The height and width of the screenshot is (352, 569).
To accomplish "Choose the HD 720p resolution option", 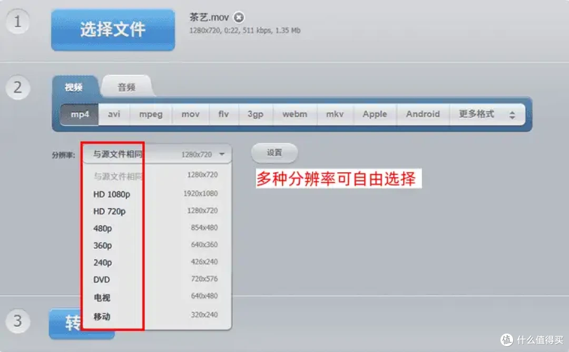I will point(157,211).
